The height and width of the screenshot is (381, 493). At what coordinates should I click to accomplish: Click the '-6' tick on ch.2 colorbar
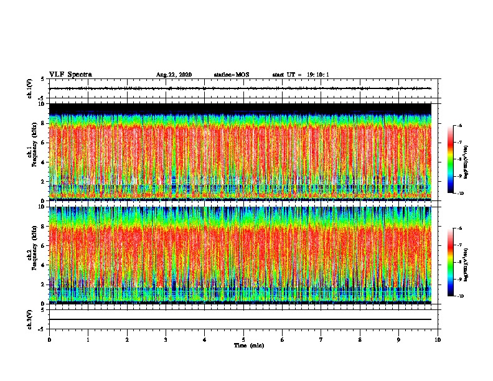click(x=459, y=228)
